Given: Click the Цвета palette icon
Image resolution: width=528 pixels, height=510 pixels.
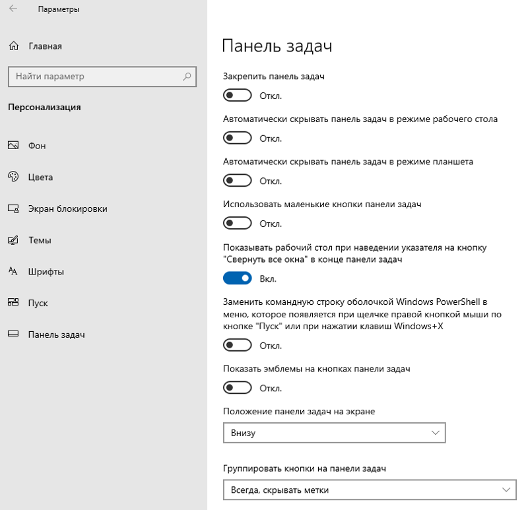Looking at the screenshot, I should click(13, 177).
